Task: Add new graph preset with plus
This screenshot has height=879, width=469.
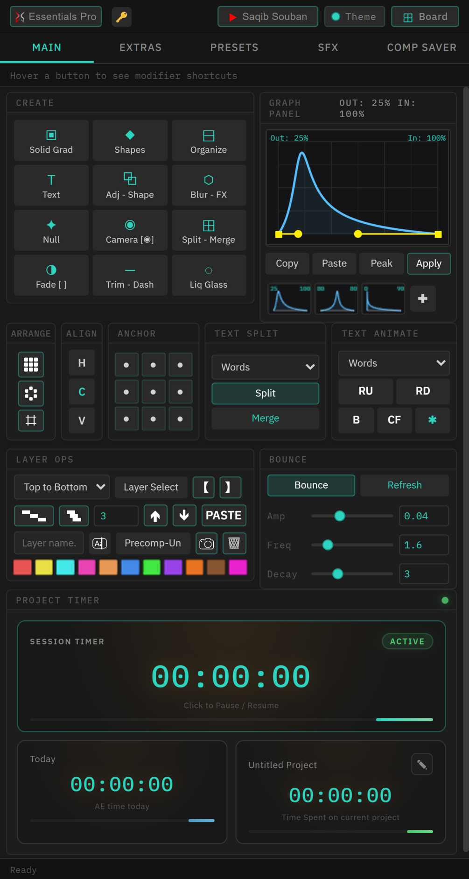Action: (423, 298)
